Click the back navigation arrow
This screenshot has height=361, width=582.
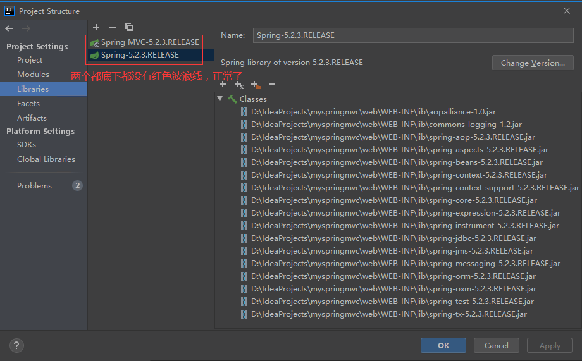click(x=9, y=28)
